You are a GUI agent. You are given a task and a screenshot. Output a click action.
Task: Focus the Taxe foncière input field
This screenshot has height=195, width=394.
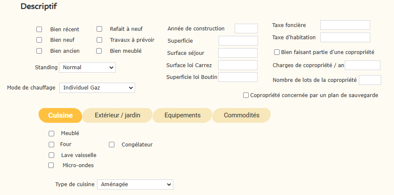pyautogui.click(x=345, y=25)
